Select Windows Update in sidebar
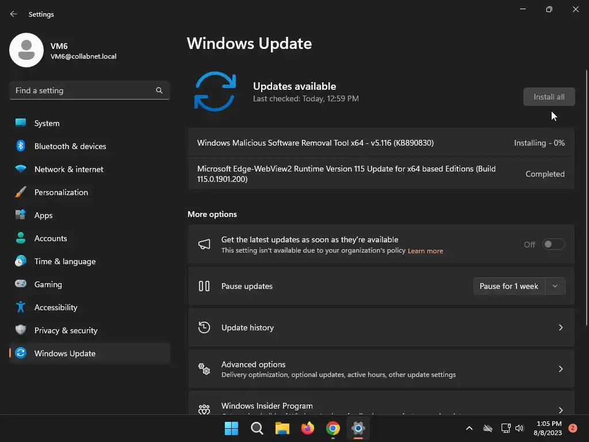Viewport: 589px width, 442px height. 90,353
